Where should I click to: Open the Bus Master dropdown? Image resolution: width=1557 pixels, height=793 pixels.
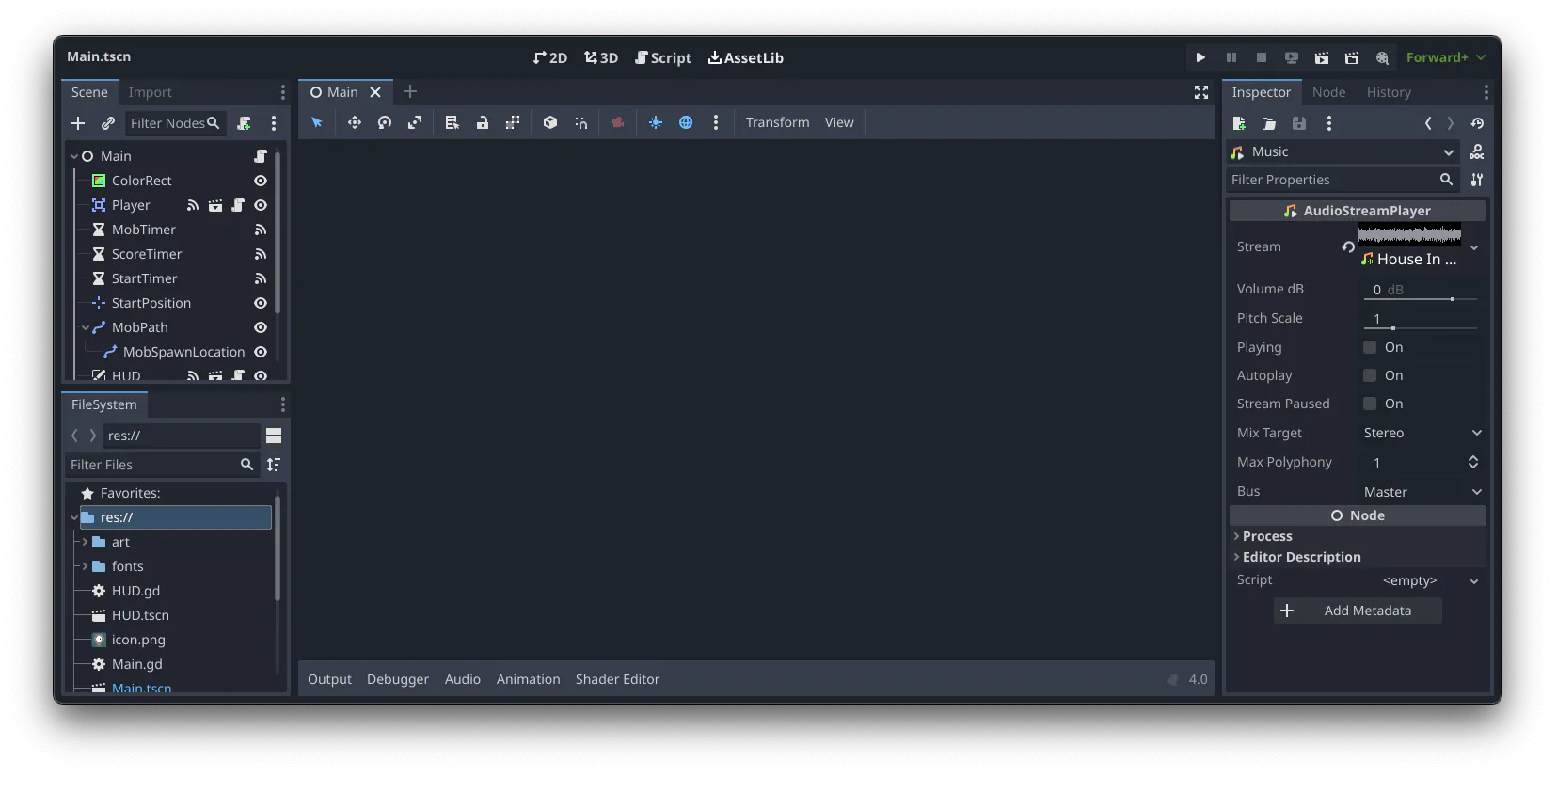click(x=1423, y=492)
